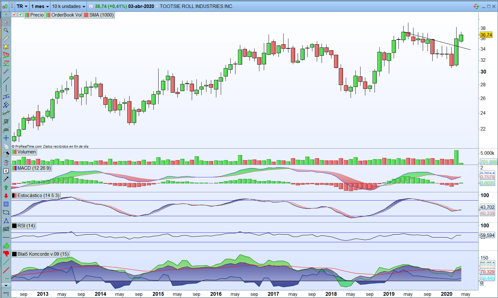Choose the red triangle pattern tool
This screenshot has height=298, width=498.
click(x=6, y=55)
